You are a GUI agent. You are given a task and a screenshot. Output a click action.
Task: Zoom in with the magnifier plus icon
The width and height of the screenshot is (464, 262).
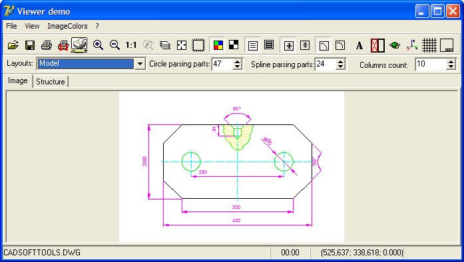(98, 45)
